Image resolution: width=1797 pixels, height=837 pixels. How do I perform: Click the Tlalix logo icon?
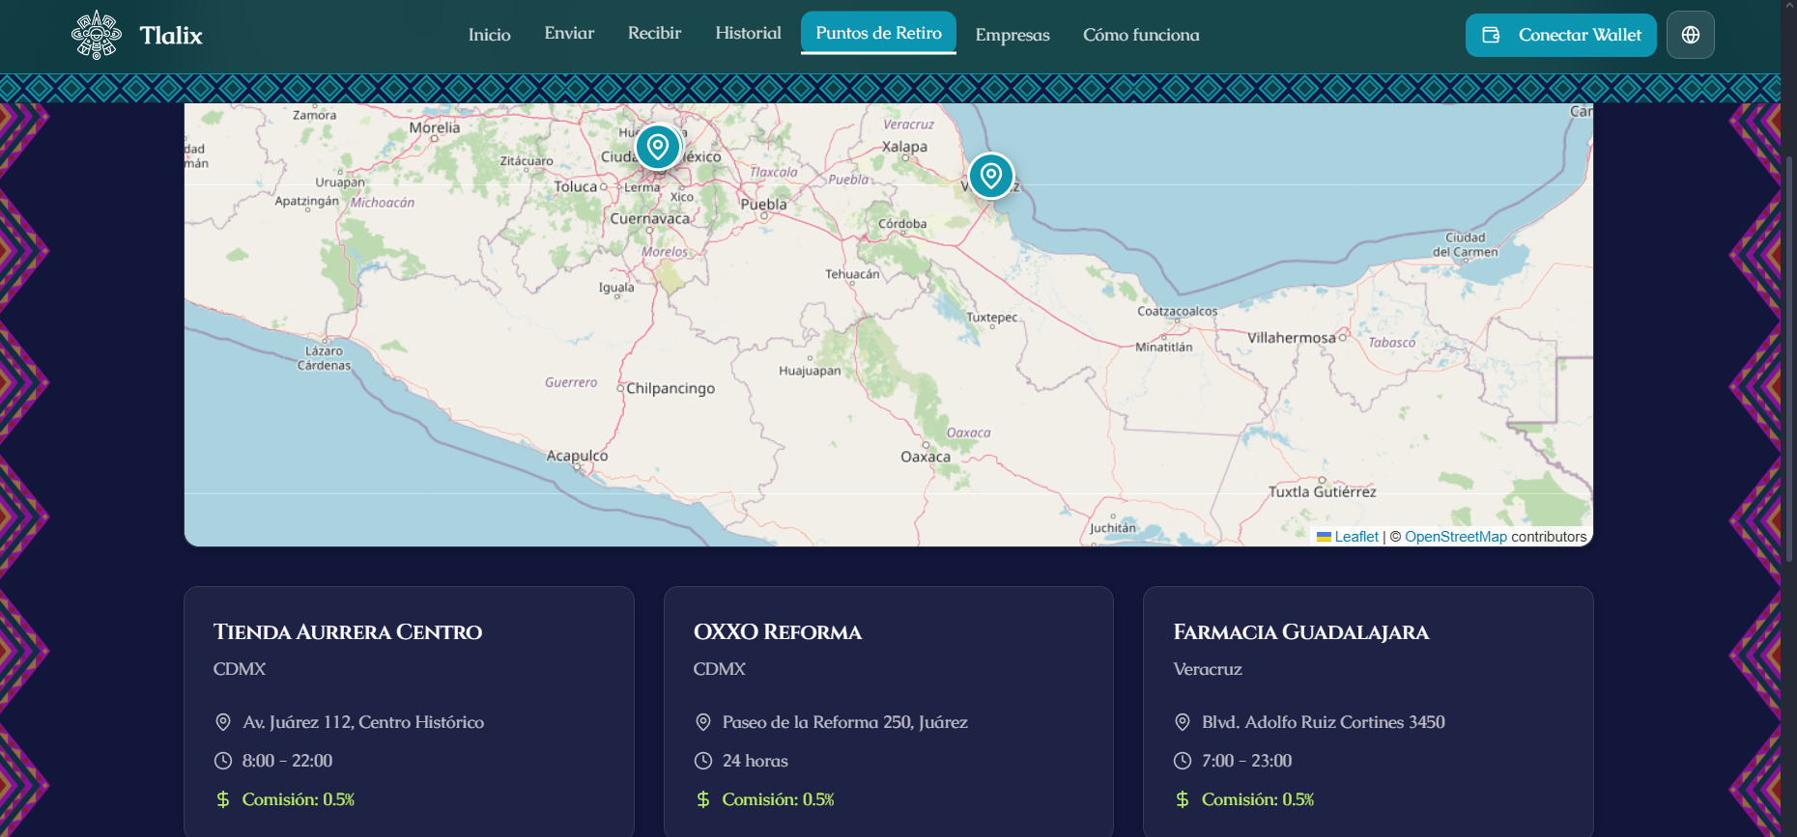[97, 35]
